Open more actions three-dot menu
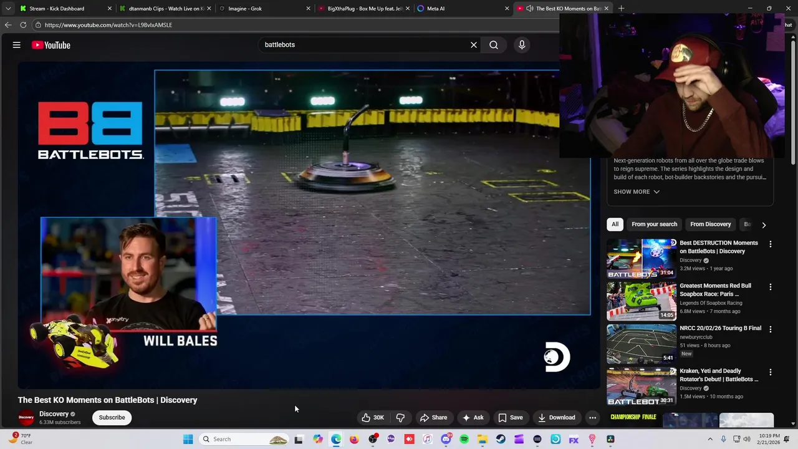 pos(593,417)
